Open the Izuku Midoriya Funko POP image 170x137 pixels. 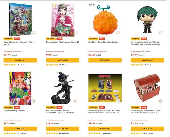(147, 20)
